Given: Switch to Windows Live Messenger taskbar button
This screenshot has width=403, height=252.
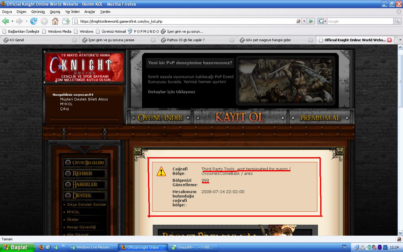Looking at the screenshot, I should coord(93,247).
